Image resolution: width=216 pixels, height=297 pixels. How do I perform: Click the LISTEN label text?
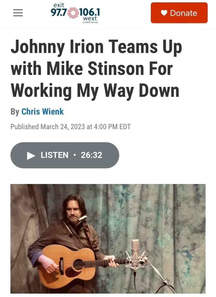coord(55,155)
